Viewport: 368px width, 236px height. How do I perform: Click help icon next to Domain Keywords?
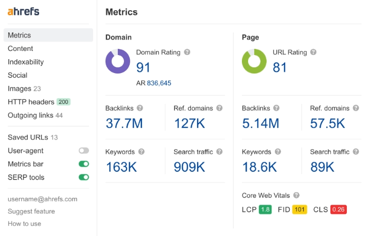point(142,152)
